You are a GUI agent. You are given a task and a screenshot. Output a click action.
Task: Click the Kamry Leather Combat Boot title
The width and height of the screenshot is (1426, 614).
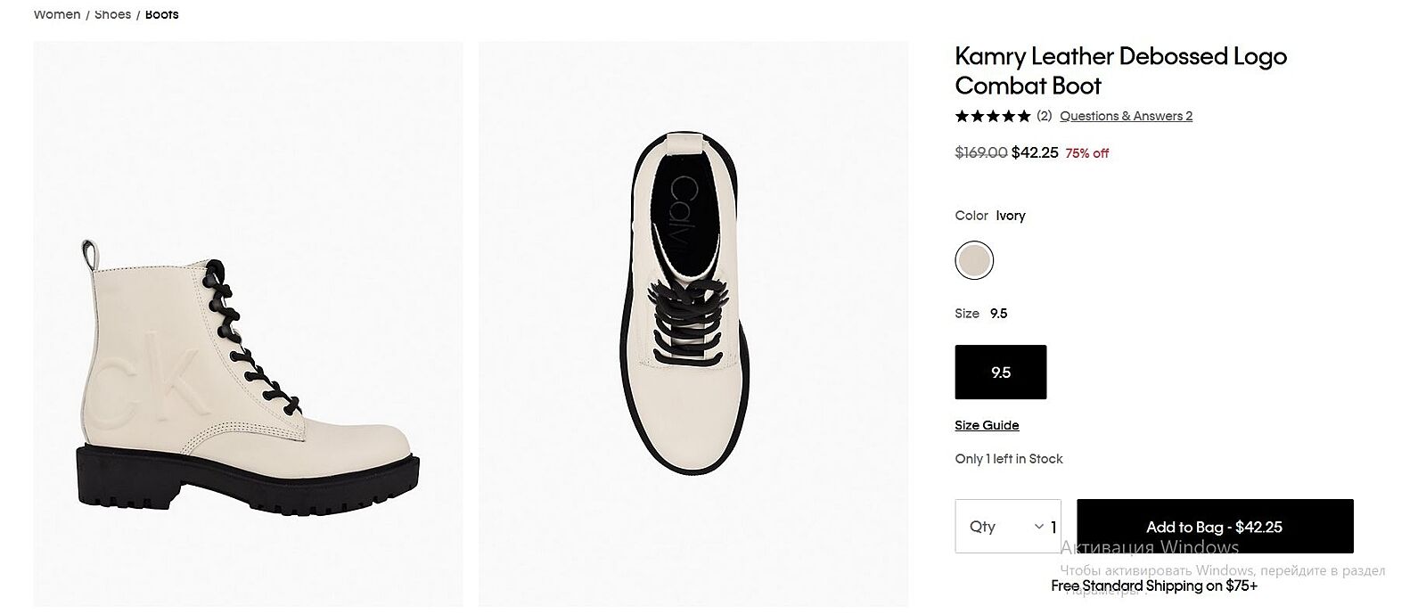click(x=1120, y=70)
